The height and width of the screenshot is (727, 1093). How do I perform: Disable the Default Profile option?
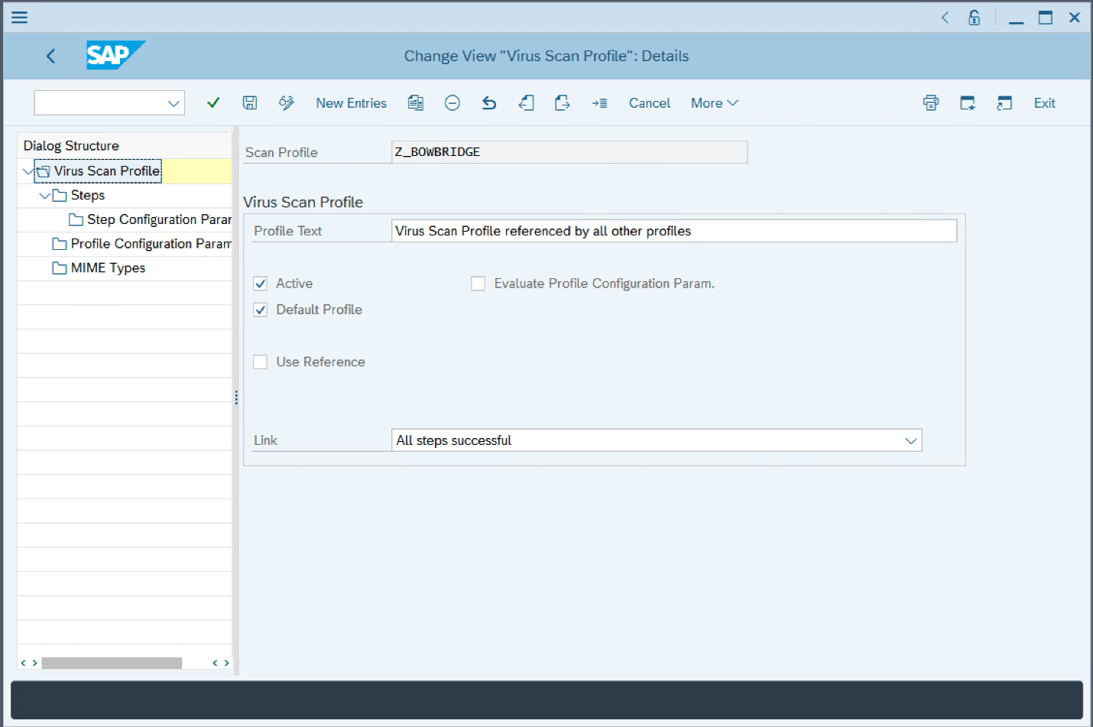point(260,310)
